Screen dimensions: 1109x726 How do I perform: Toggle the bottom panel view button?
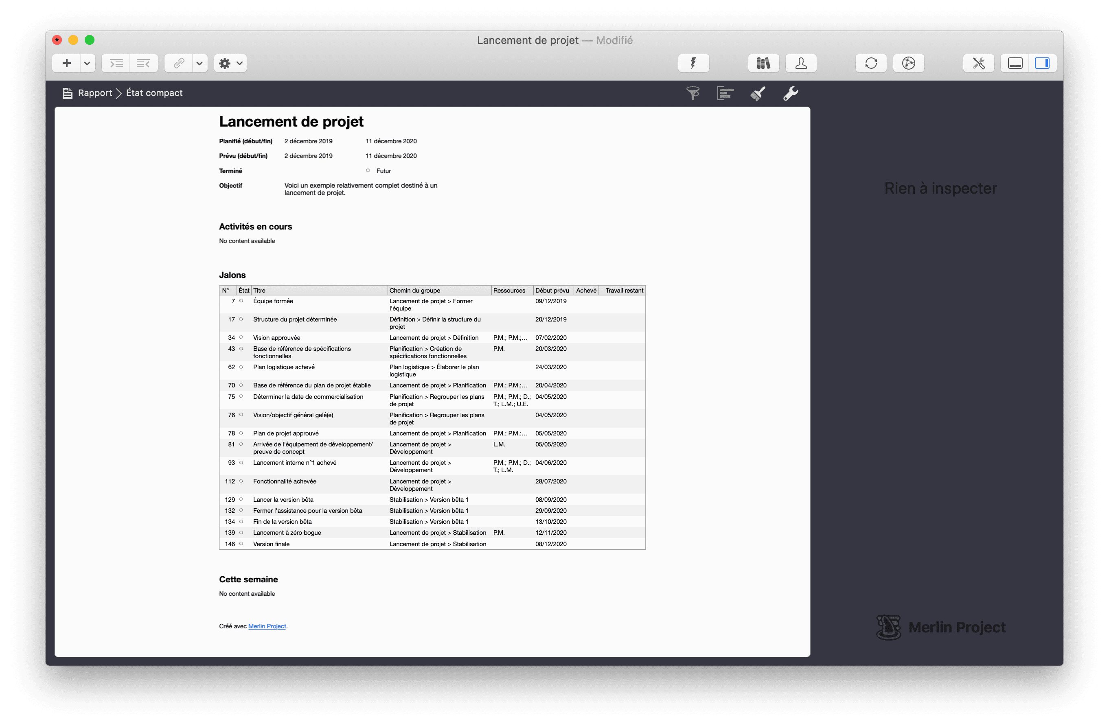[1015, 63]
